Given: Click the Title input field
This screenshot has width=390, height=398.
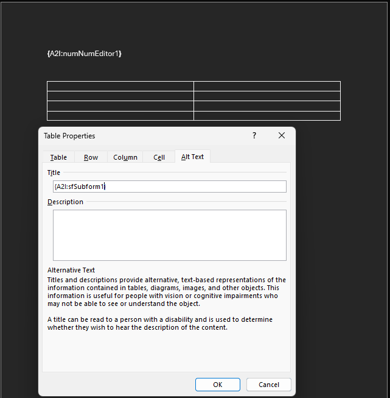Looking at the screenshot, I should 169,187.
